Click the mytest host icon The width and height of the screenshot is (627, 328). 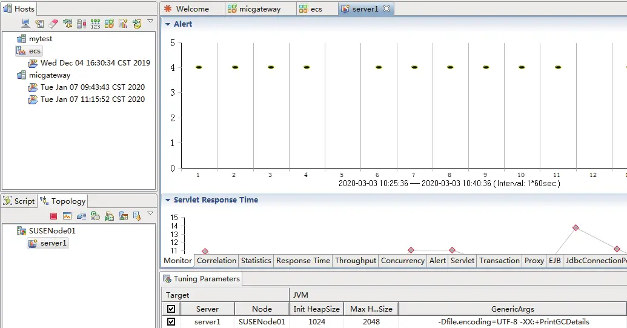pyautogui.click(x=21, y=39)
